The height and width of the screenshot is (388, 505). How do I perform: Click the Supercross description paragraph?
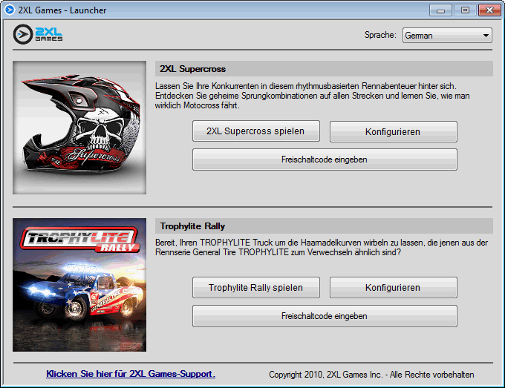click(x=312, y=96)
